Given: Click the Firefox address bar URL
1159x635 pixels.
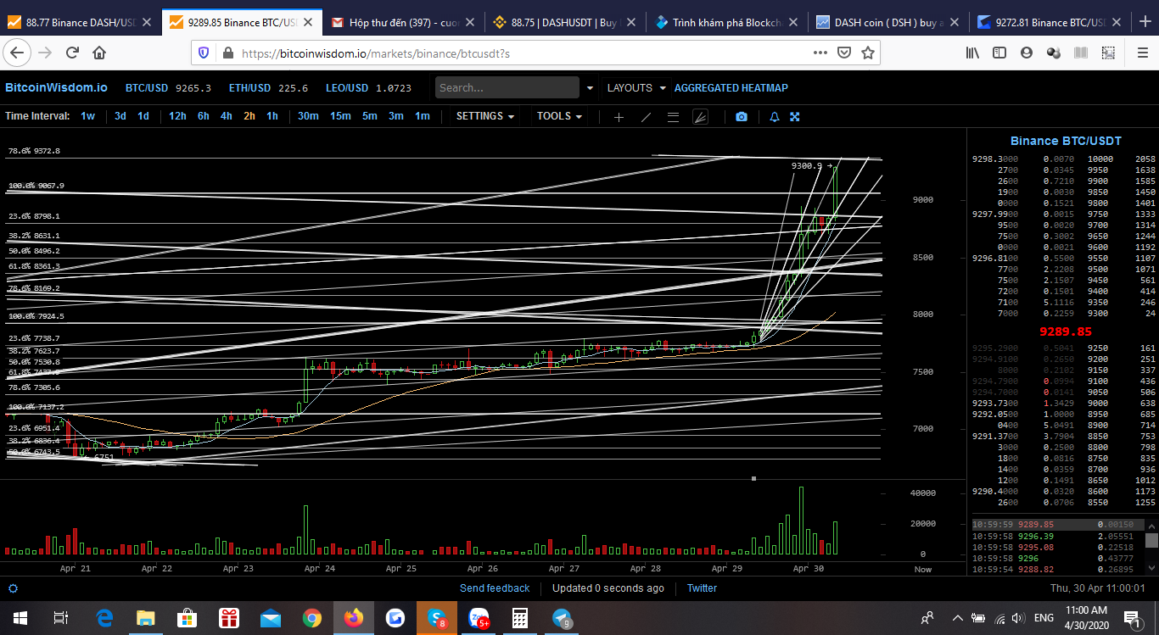Looking at the screenshot, I should click(376, 53).
